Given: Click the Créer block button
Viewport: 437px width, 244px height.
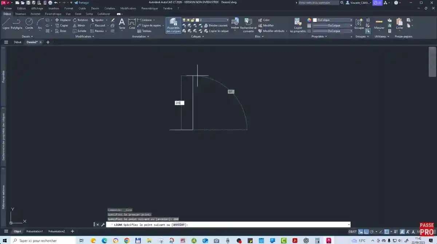Looking at the screenshot, I should pyautogui.click(x=264, y=20).
